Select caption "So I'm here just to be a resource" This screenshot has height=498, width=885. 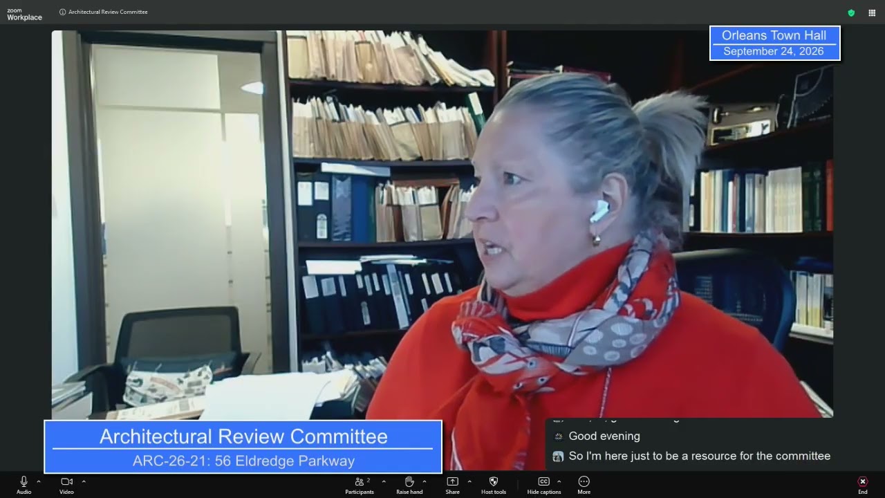tap(700, 456)
